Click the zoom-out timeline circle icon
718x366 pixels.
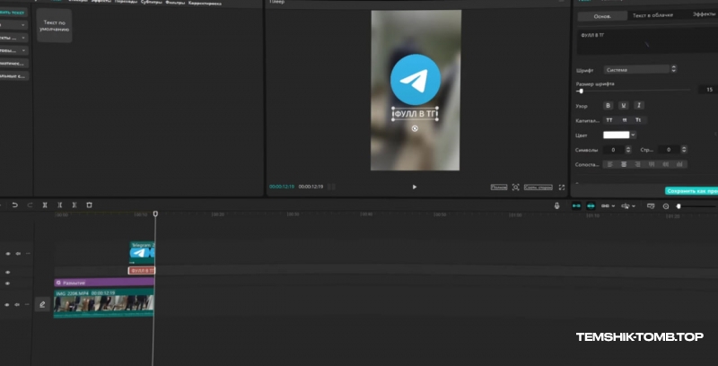click(x=666, y=206)
